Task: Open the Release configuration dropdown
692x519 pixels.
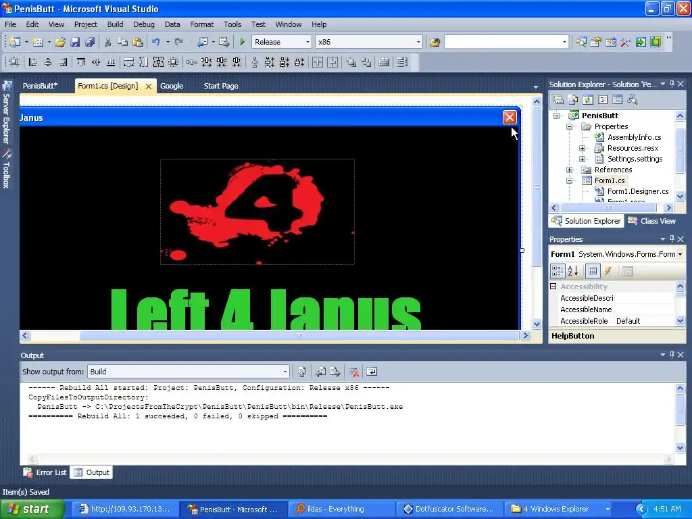Action: (307, 42)
